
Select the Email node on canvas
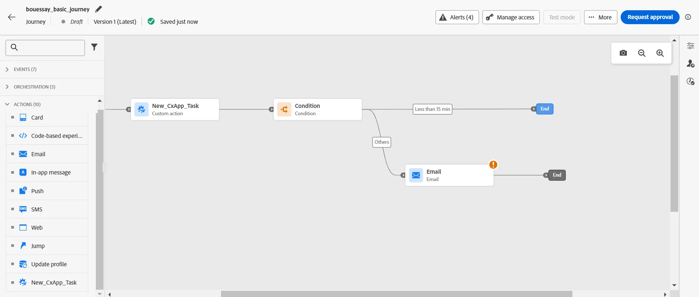[449, 175]
